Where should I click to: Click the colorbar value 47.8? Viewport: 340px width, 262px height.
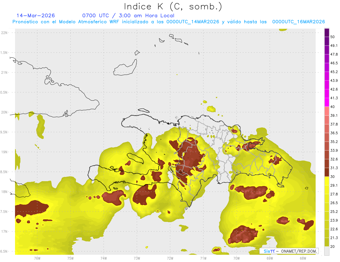point(334,54)
